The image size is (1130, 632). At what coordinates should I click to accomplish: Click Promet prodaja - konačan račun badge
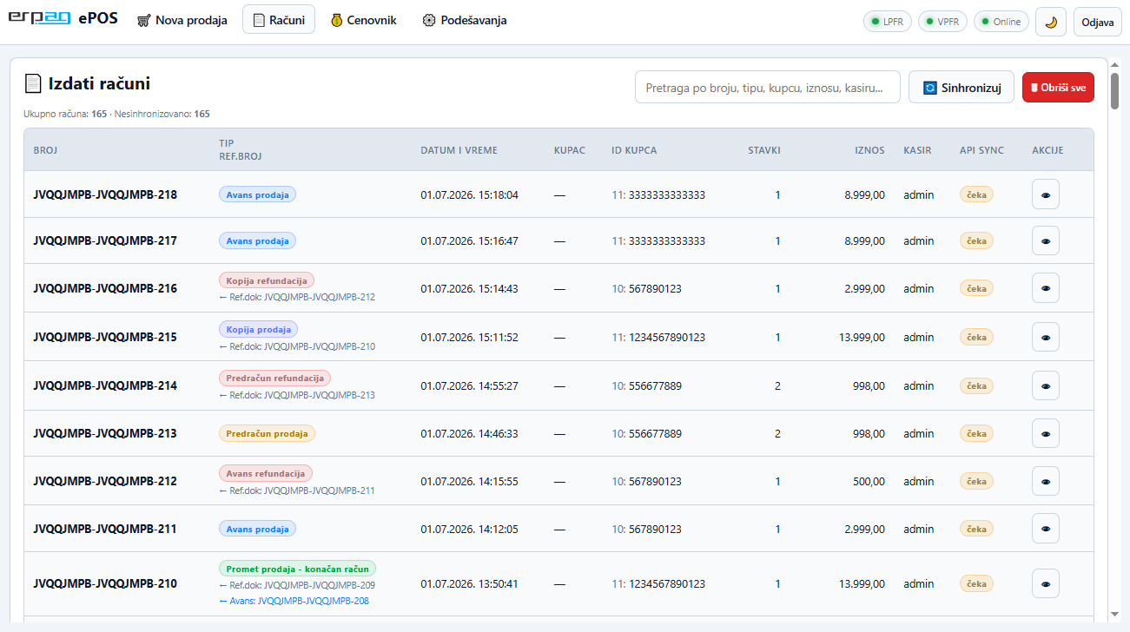tap(297, 569)
